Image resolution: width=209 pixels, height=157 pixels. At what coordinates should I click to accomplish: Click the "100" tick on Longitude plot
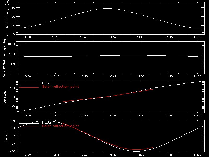pos(13,88)
